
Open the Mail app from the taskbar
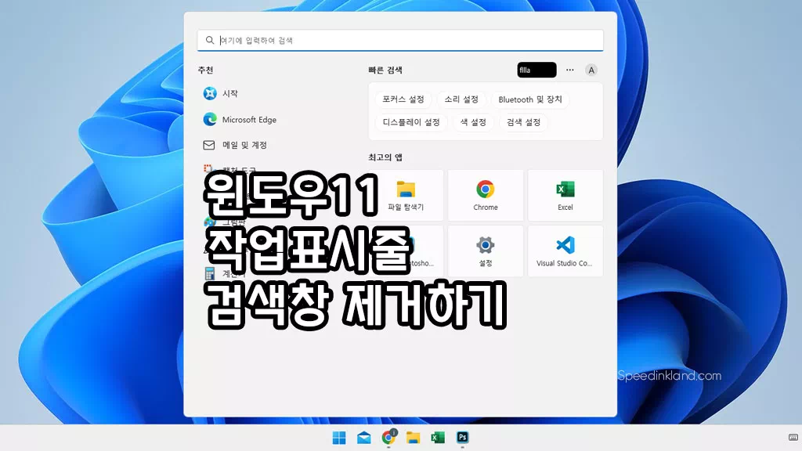364,438
